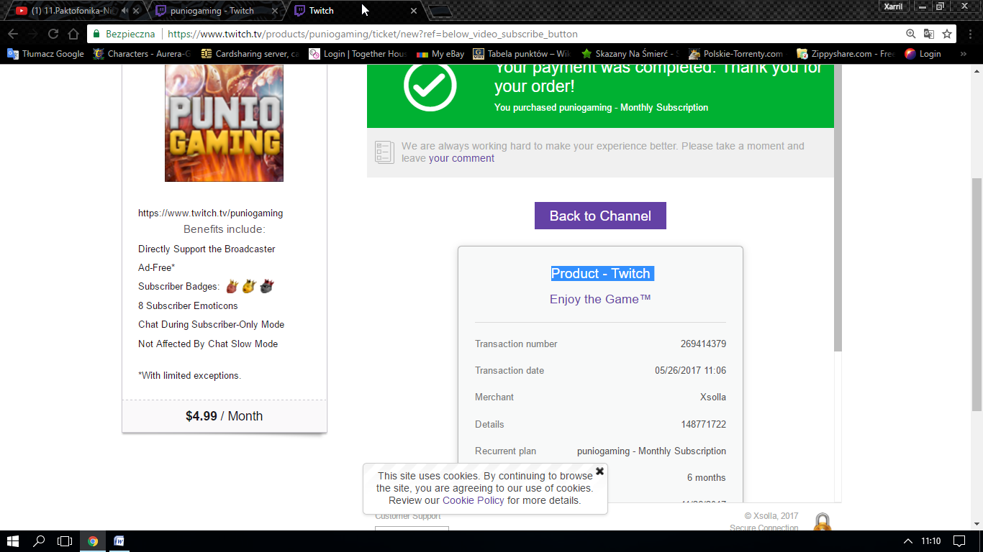Screen dimensions: 983x552
Task: Open the Windows Start menu
Action: pos(13,540)
